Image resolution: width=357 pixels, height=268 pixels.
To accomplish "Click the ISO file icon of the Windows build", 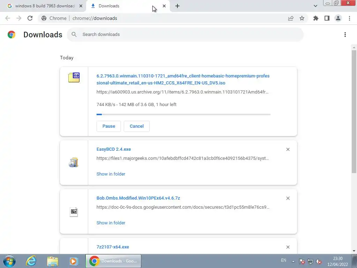I will coord(74,77).
